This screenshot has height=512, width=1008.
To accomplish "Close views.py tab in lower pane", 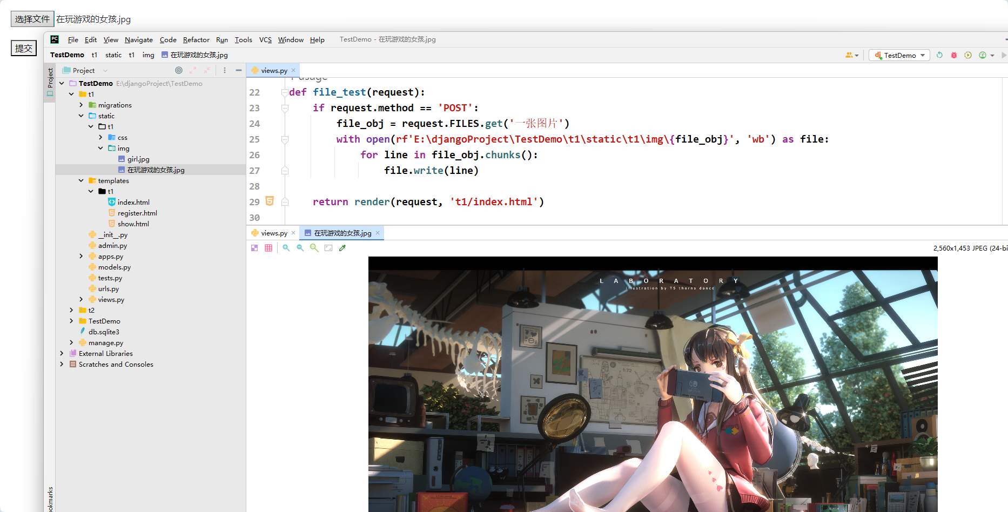I will 293,233.
